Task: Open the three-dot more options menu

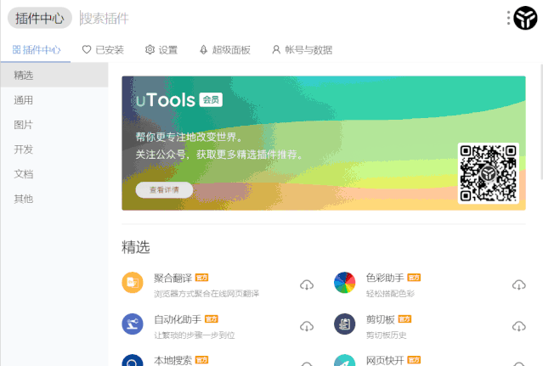Action: [x=508, y=18]
